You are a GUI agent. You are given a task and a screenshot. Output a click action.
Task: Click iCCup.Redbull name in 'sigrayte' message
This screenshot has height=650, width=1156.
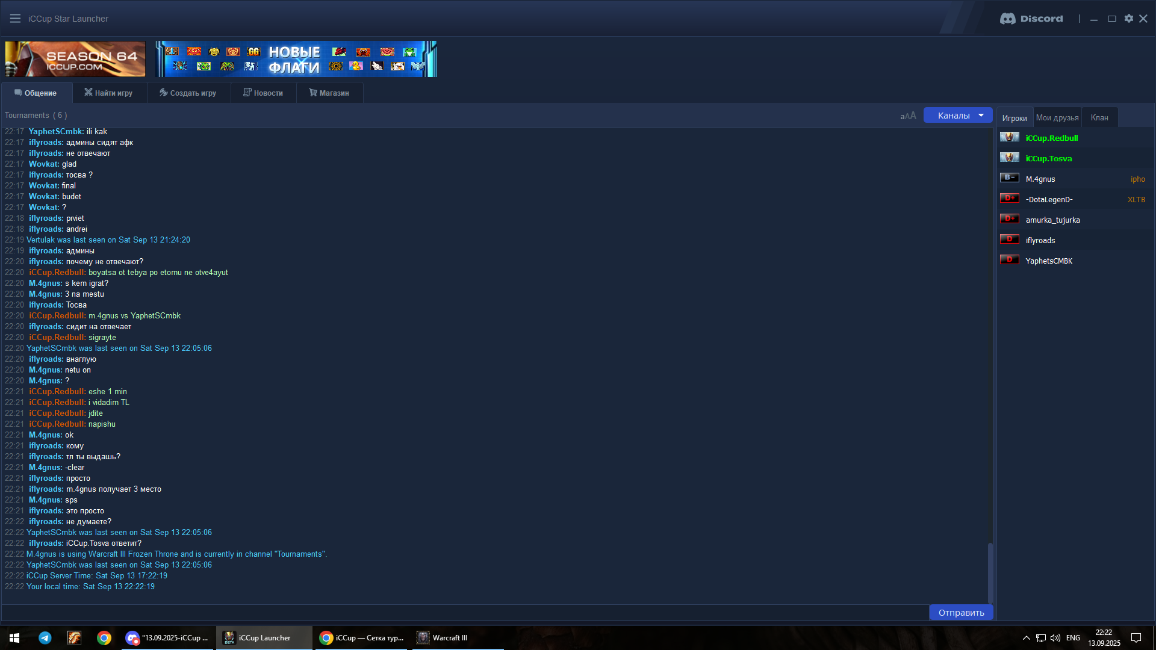pos(57,338)
